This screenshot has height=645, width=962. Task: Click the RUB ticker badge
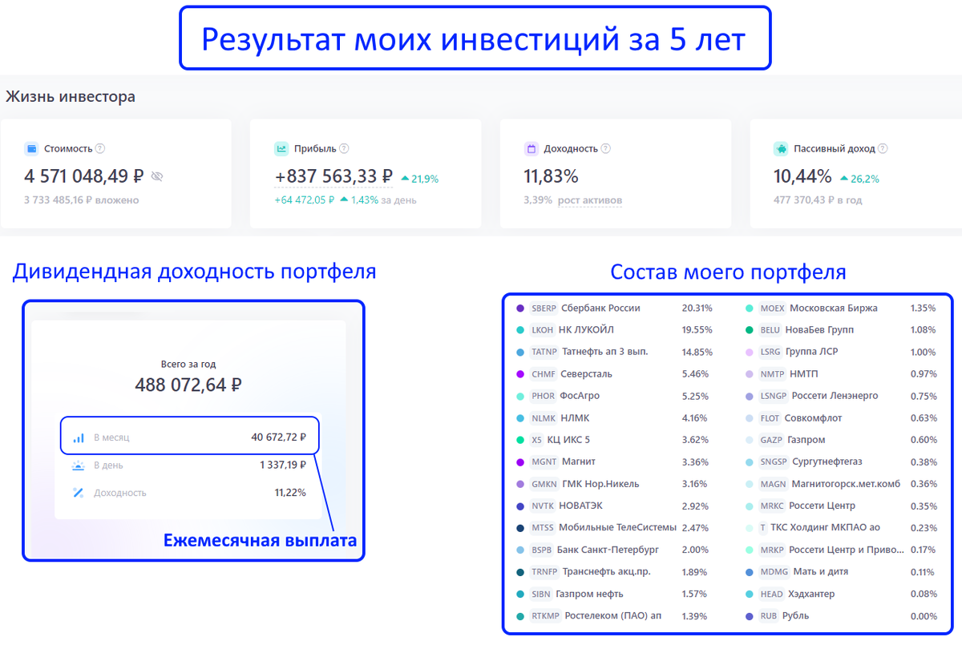pos(768,615)
